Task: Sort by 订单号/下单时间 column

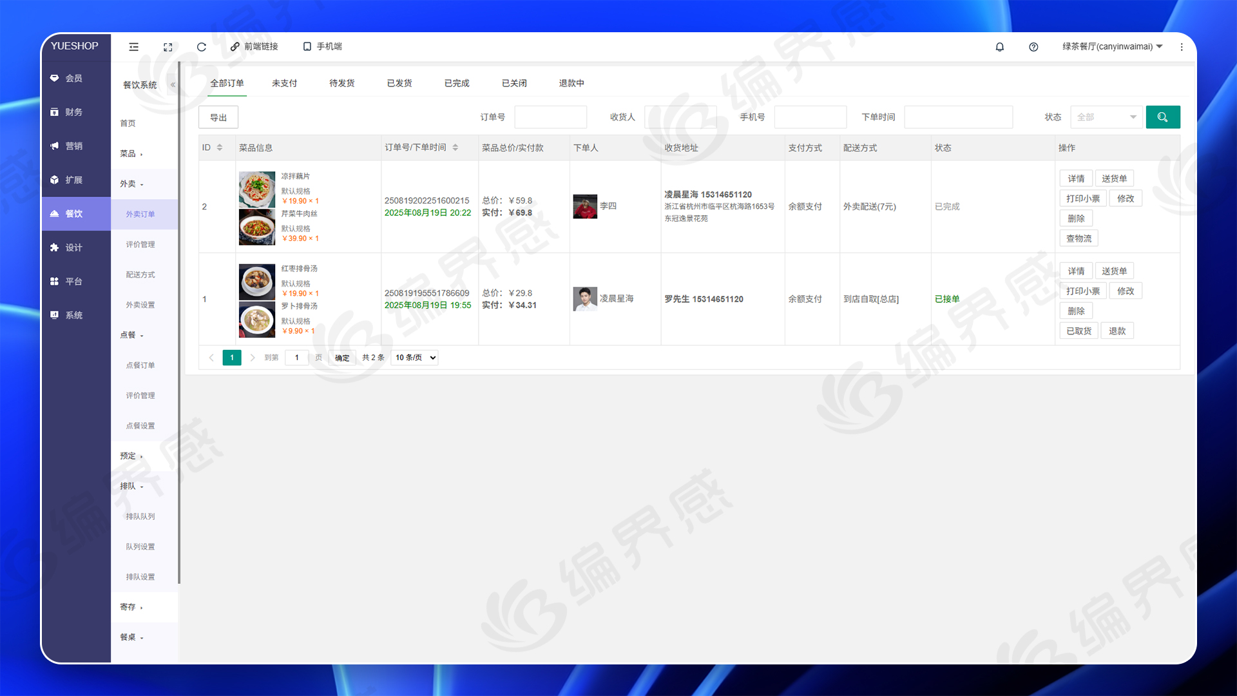Action: [x=455, y=148]
